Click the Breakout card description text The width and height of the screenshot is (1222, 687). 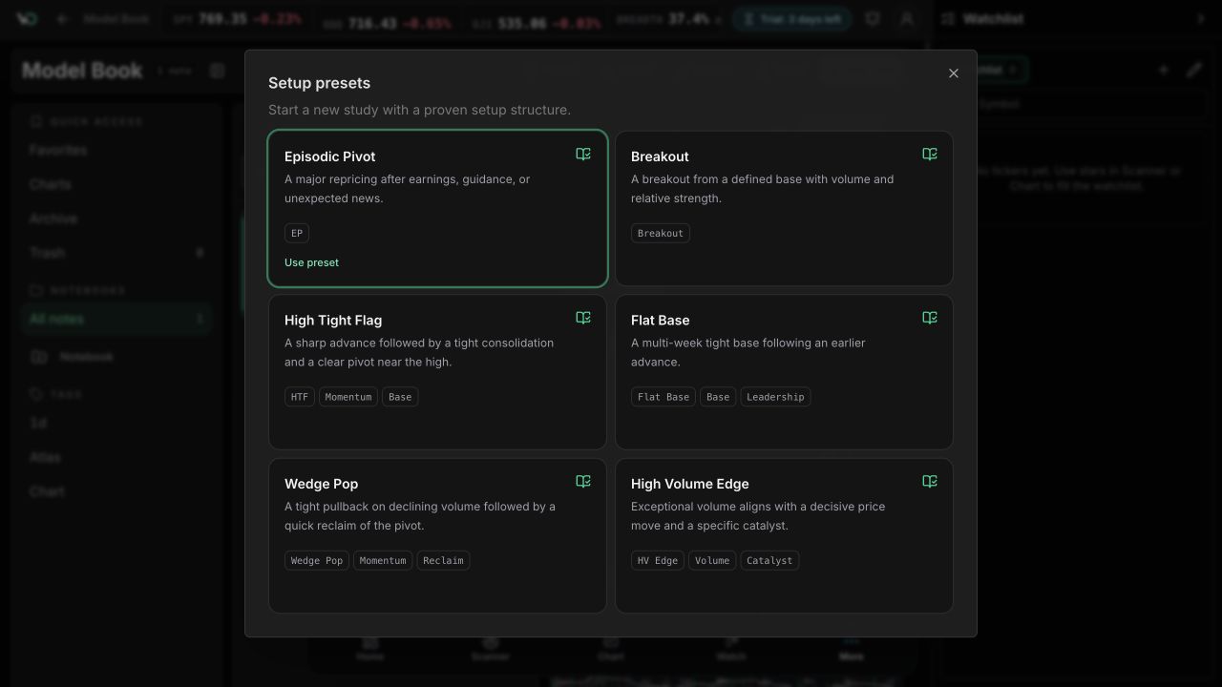(763, 189)
